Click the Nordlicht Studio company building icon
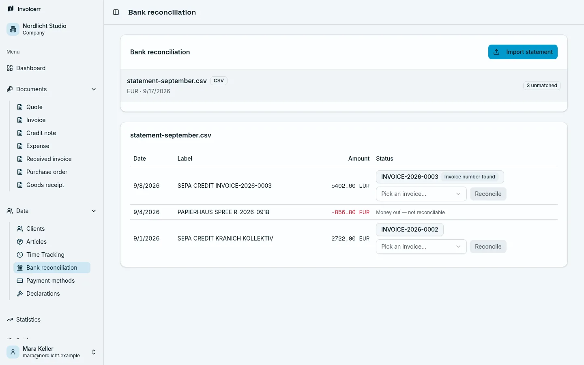This screenshot has height=365, width=584. (13, 29)
